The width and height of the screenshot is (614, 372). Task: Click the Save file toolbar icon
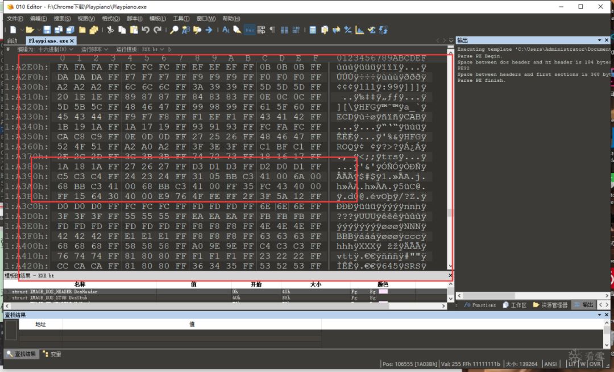[x=47, y=30]
